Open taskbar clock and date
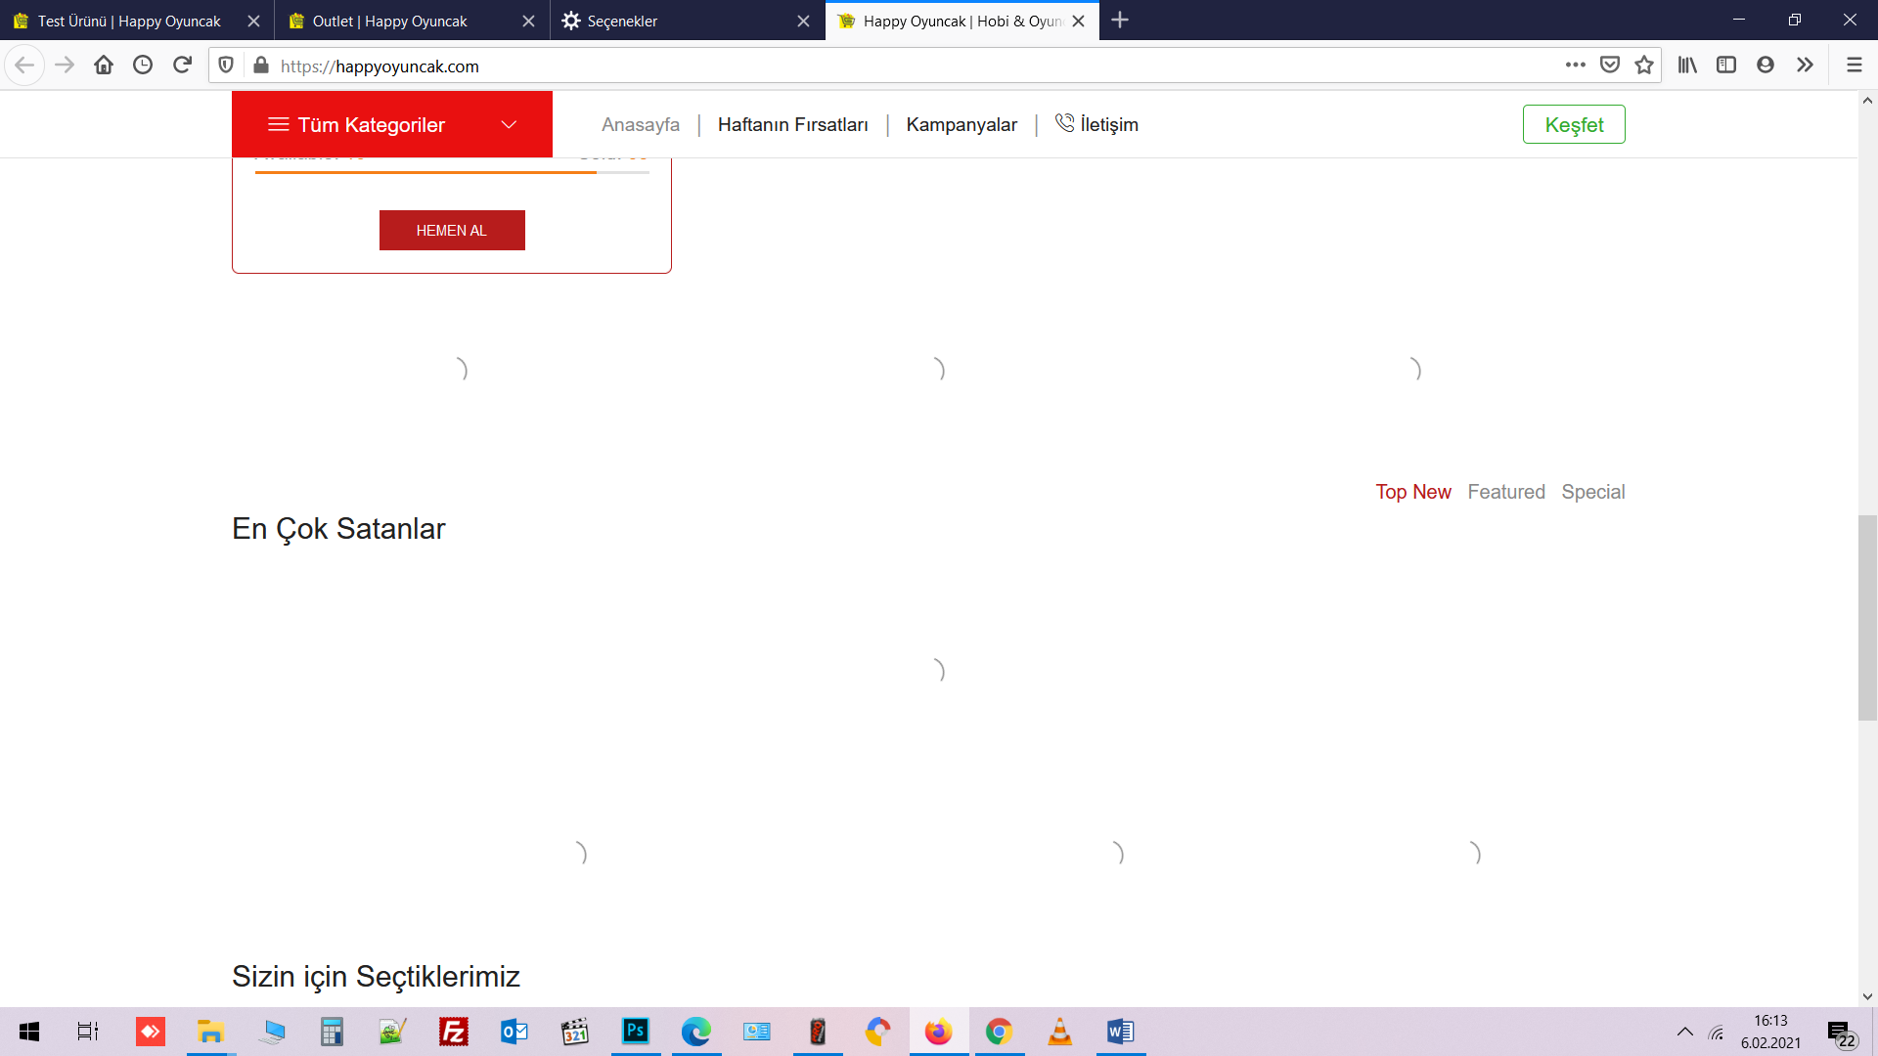The image size is (1878, 1056). (x=1770, y=1032)
